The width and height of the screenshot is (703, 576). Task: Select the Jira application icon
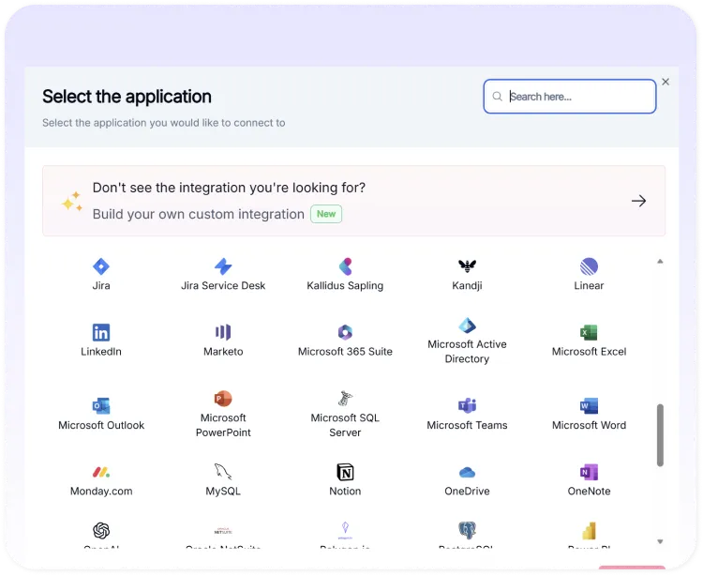(x=101, y=266)
